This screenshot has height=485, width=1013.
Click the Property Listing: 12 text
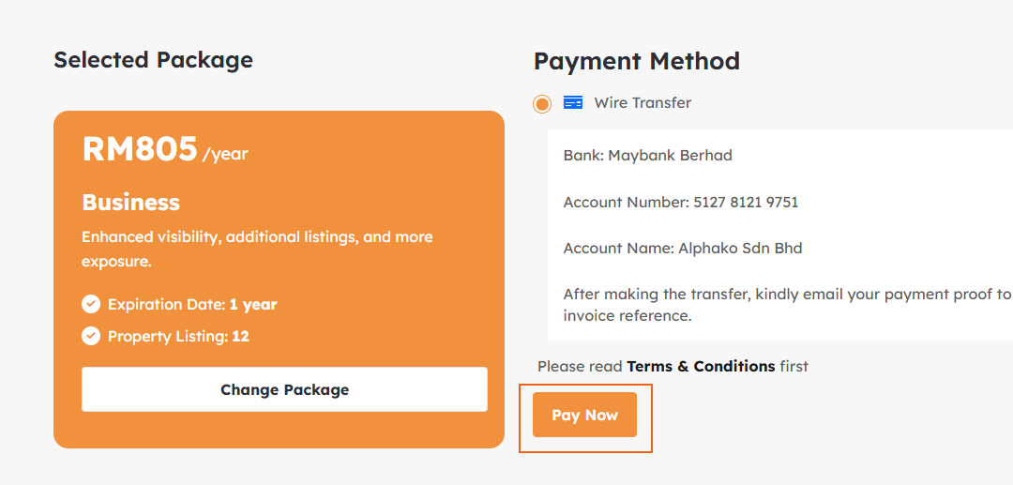tap(178, 336)
